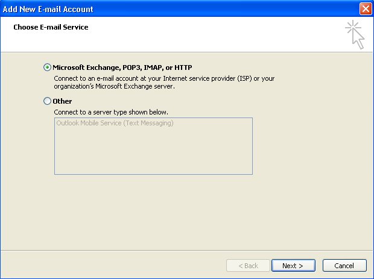The width and height of the screenshot is (374, 279).
Task: Click the Internet service provider (ISP) description text
Action: tap(208, 78)
